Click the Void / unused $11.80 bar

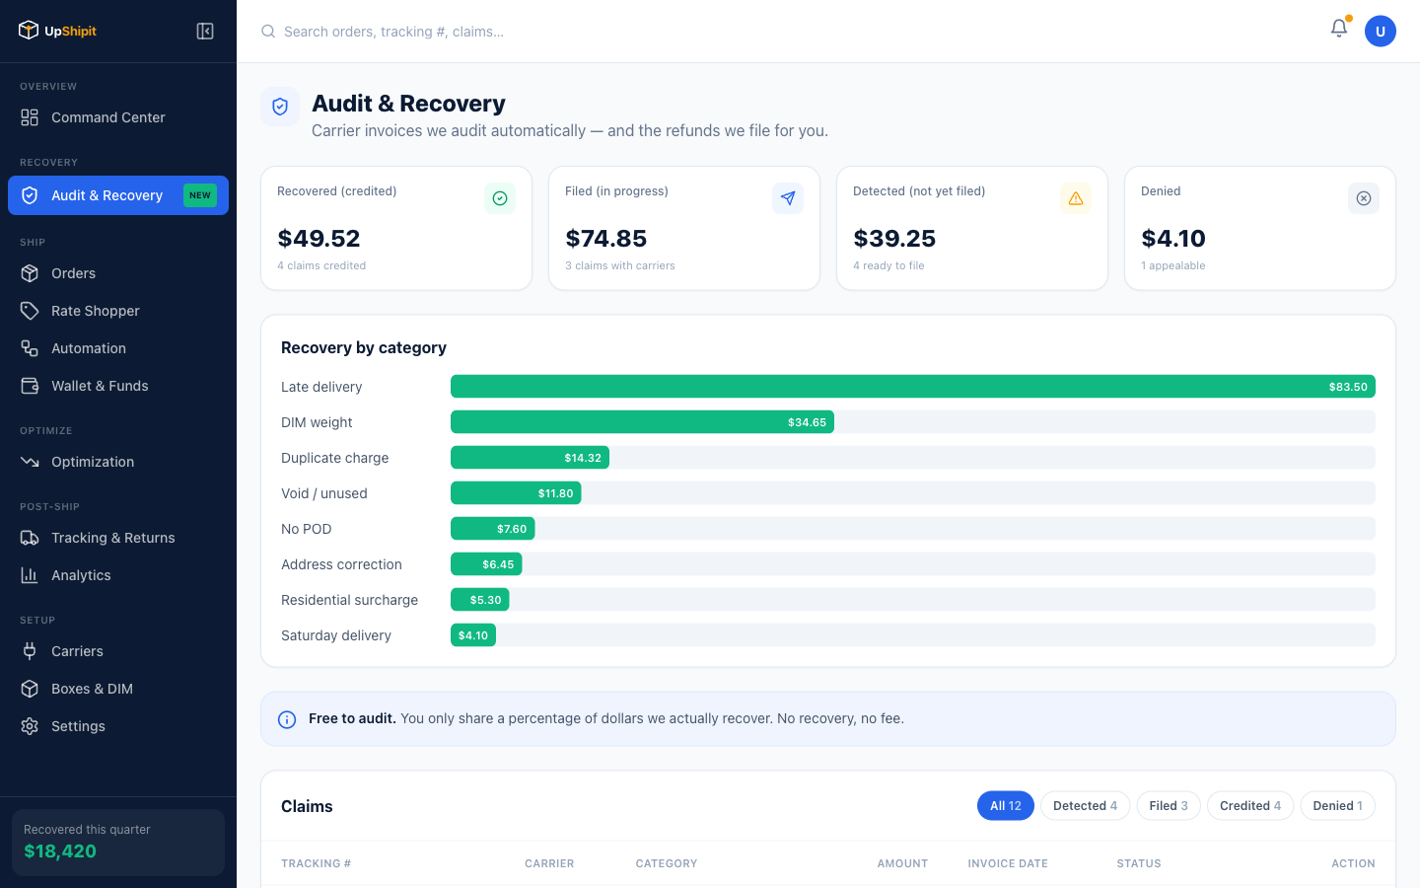[516, 493]
